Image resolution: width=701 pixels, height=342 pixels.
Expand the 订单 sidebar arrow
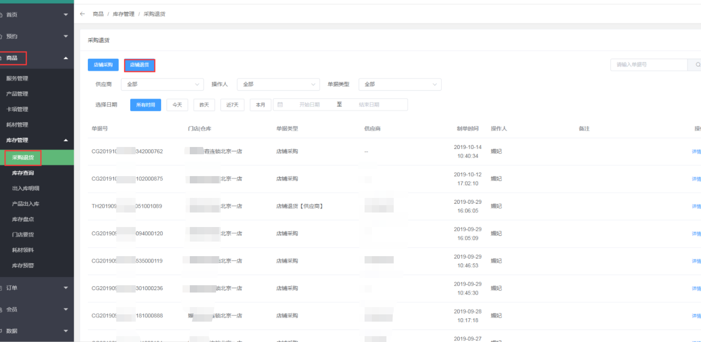click(66, 288)
